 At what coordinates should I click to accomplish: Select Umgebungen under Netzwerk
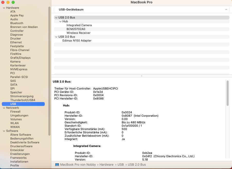coord(19,115)
